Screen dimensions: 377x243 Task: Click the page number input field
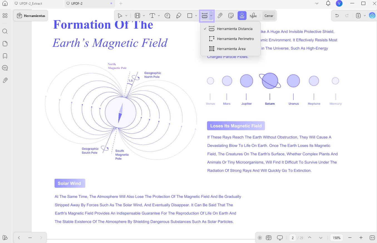[293, 238]
